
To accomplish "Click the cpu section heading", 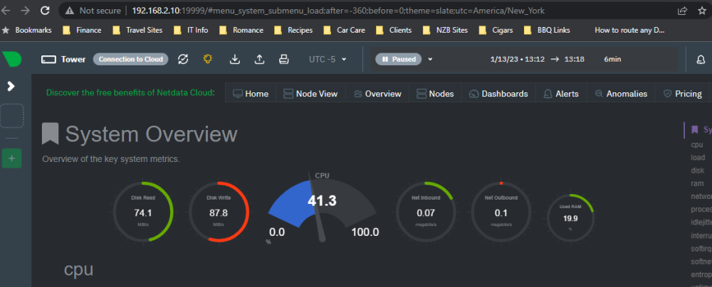I will (x=78, y=270).
